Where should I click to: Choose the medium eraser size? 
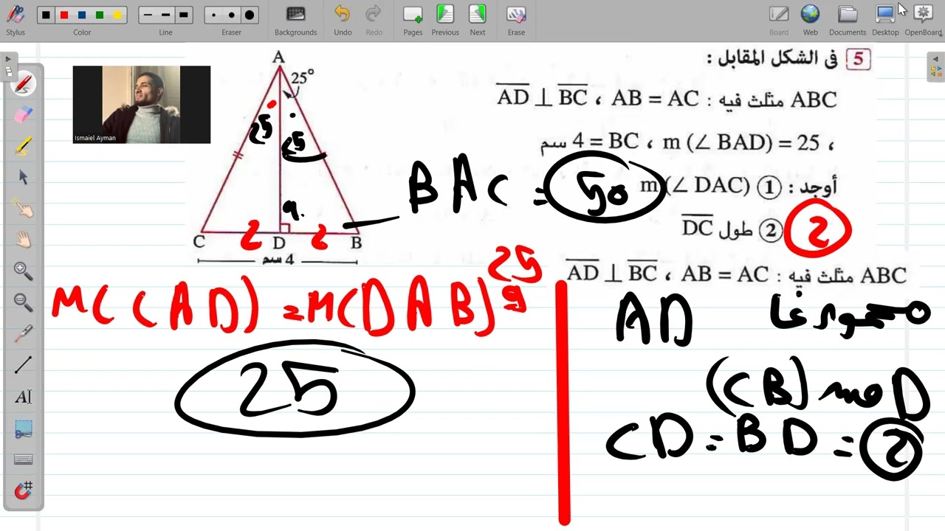click(232, 15)
